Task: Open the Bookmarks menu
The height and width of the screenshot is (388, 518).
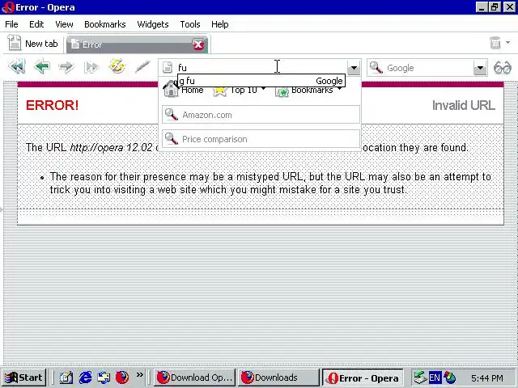Action: coord(104,24)
